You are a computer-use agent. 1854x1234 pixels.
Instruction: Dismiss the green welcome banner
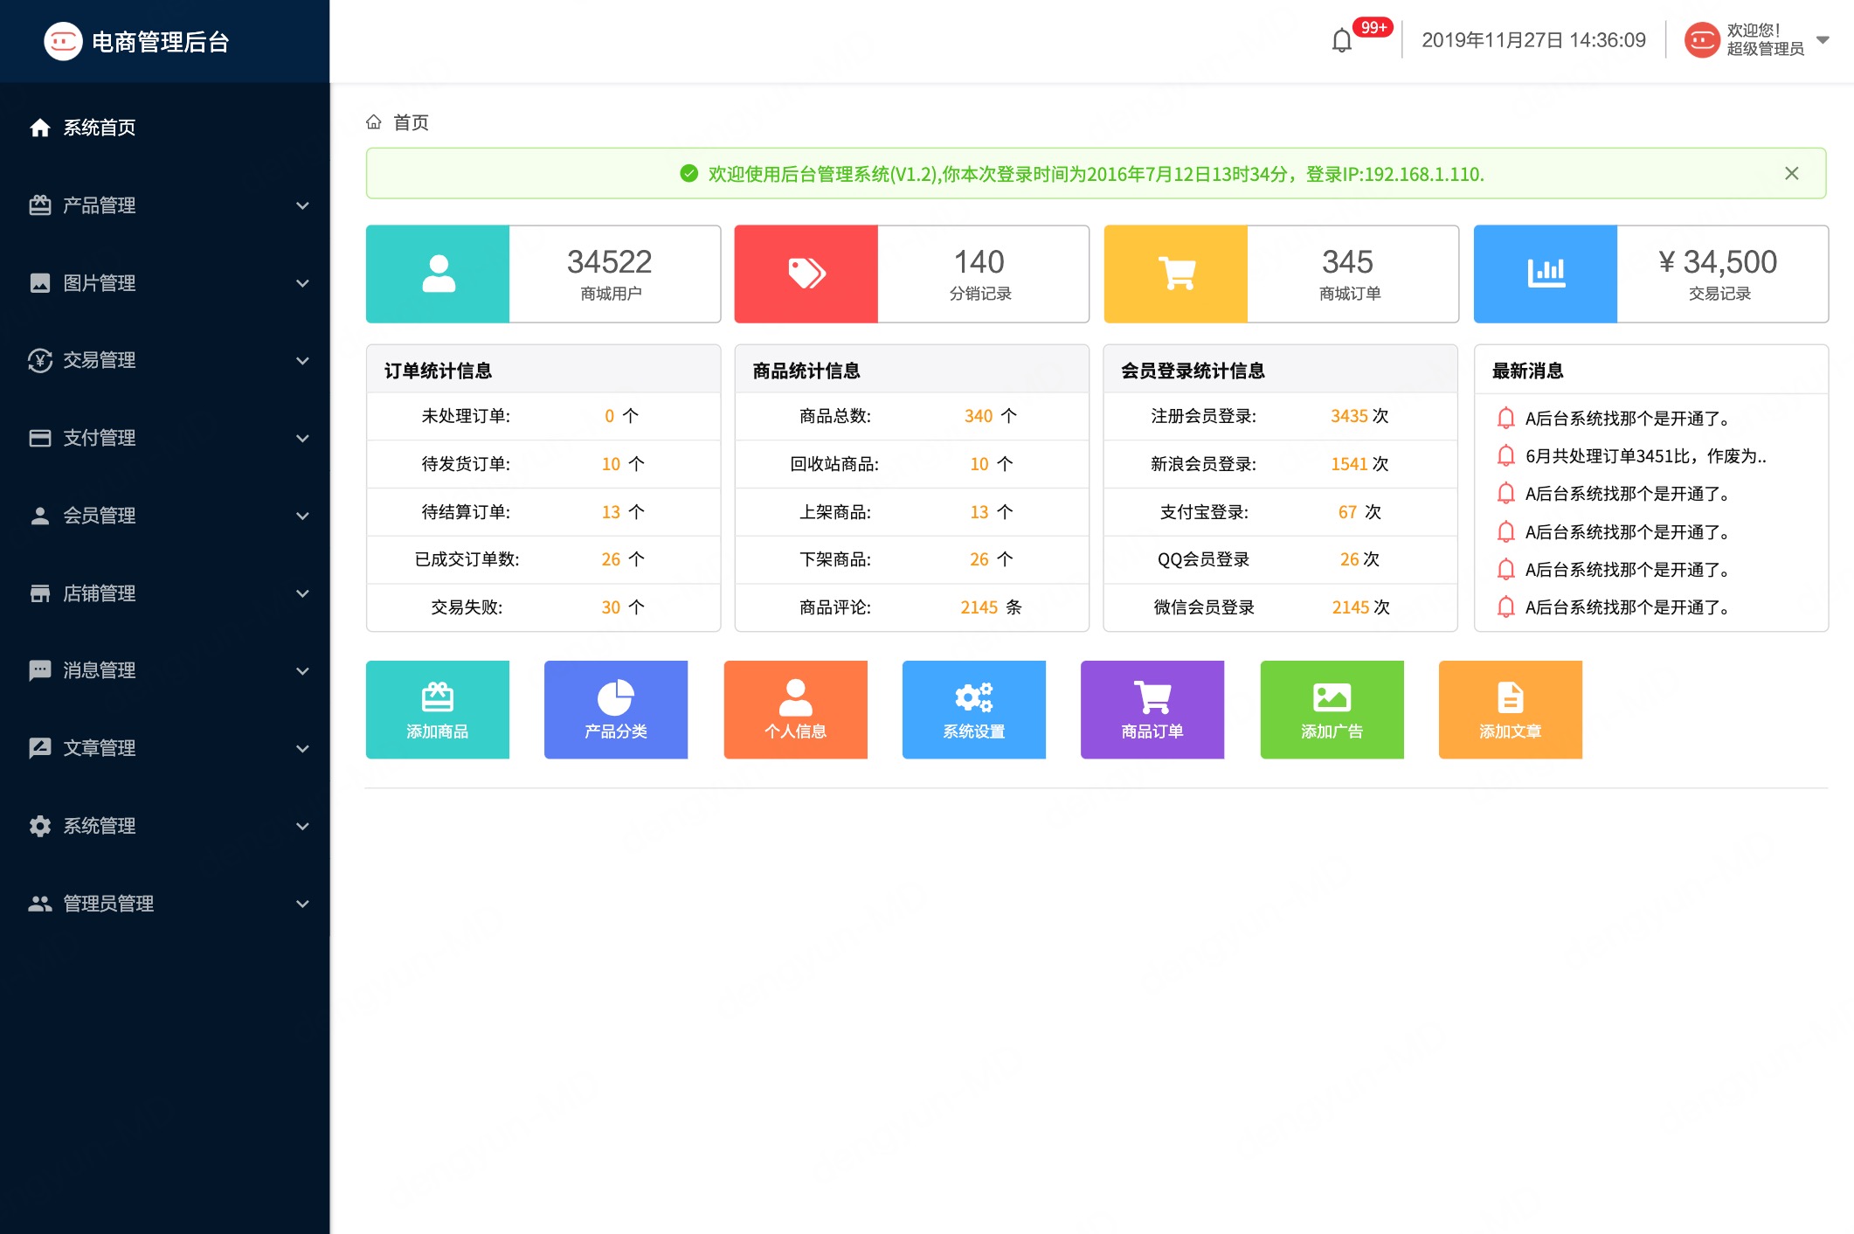point(1791,173)
